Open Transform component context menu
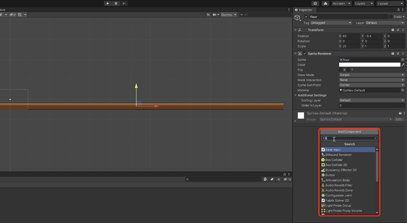The image size is (407, 223). point(403,30)
